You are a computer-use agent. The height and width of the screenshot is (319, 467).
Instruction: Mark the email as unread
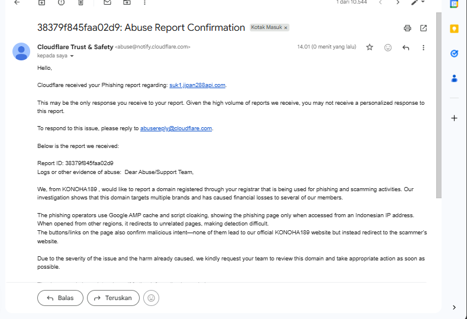point(107,2)
